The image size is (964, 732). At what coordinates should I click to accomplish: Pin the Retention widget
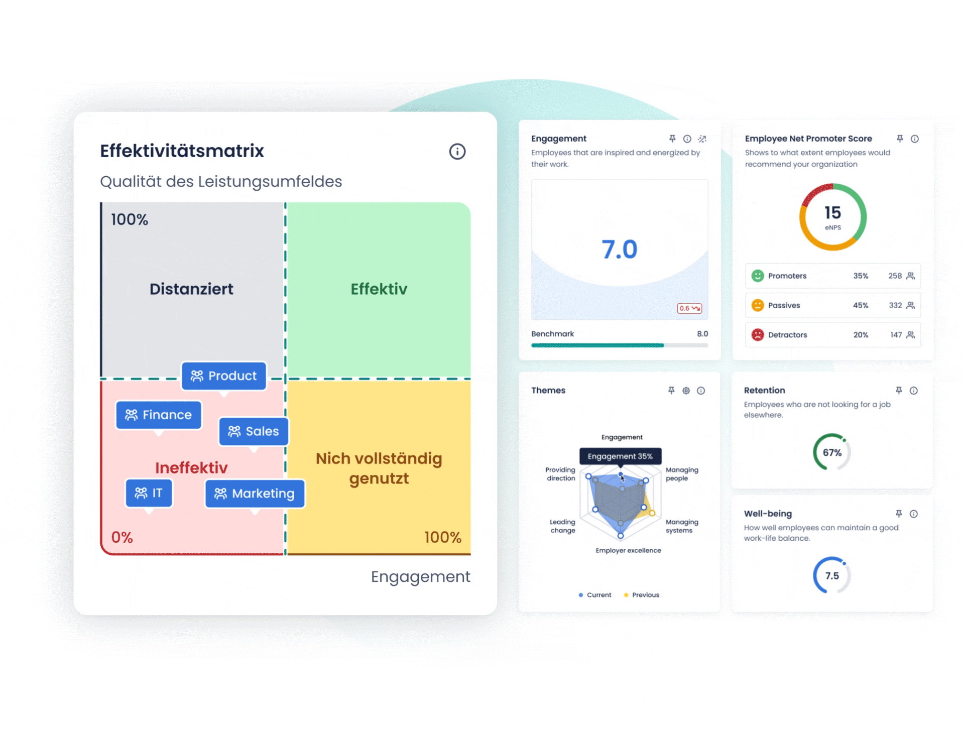(899, 391)
